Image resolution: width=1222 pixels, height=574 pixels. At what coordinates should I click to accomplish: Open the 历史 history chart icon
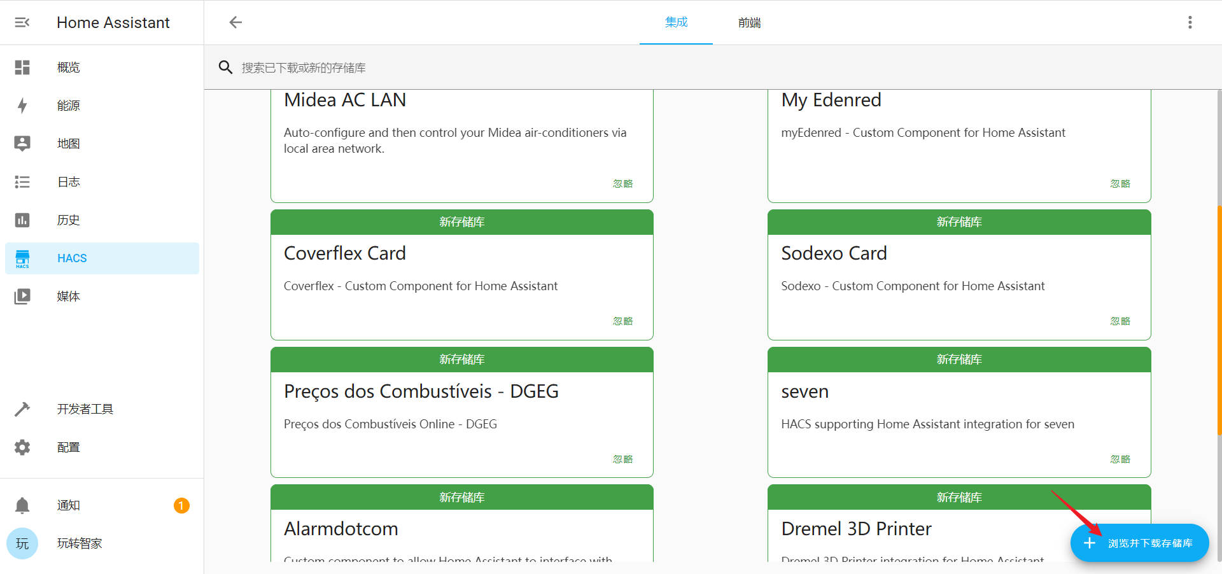tap(22, 220)
